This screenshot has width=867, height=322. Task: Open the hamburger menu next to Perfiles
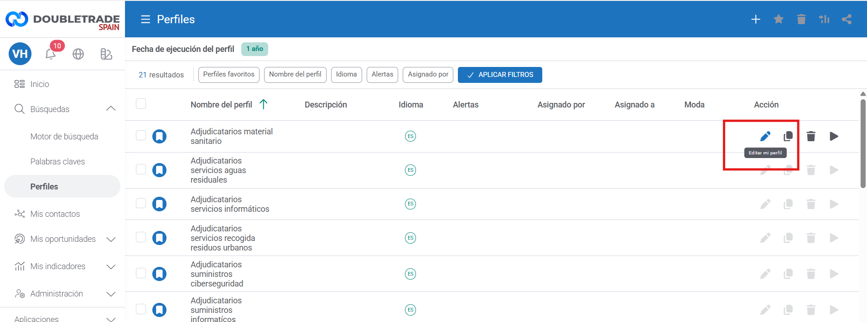(145, 19)
